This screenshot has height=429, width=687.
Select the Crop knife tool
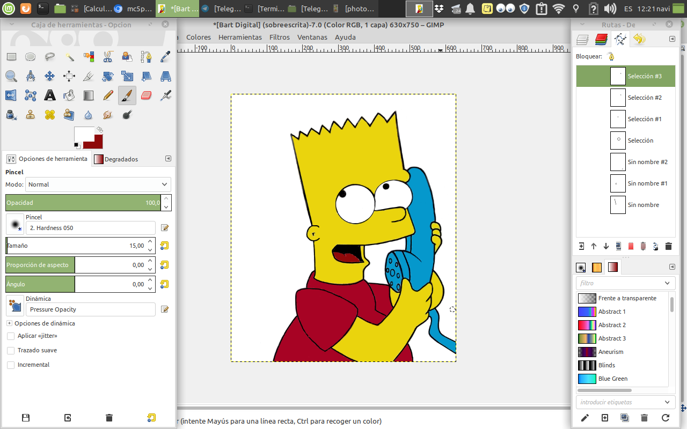(x=89, y=76)
